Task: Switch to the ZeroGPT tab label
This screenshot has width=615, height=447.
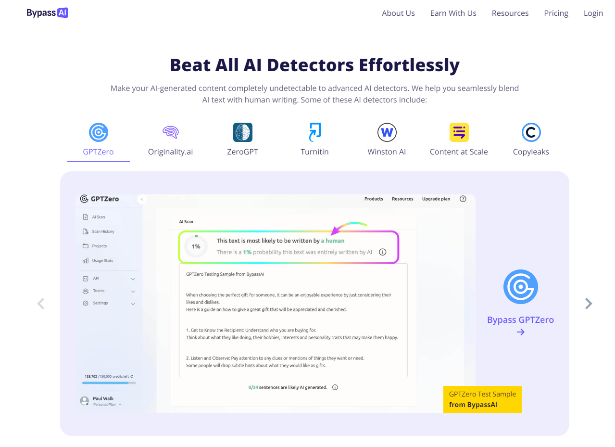Action: click(243, 152)
